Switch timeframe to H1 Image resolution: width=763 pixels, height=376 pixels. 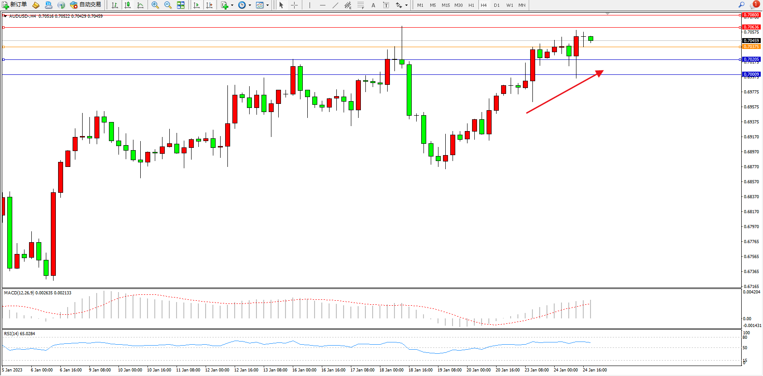471,5
